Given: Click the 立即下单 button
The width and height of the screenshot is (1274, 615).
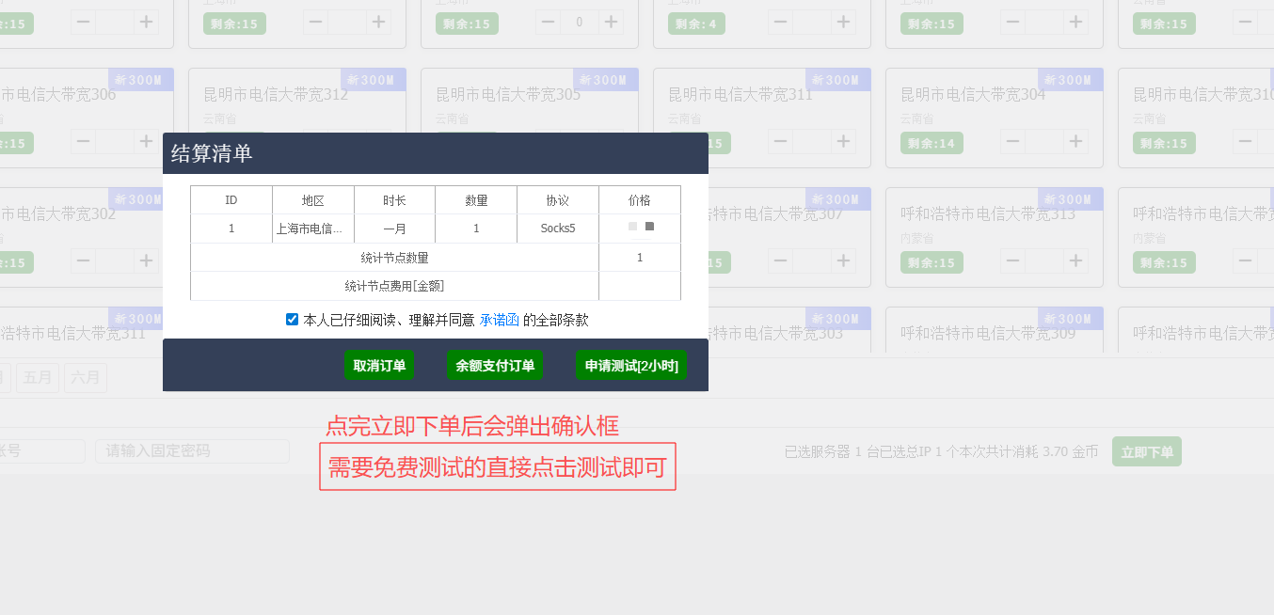Looking at the screenshot, I should (1147, 451).
